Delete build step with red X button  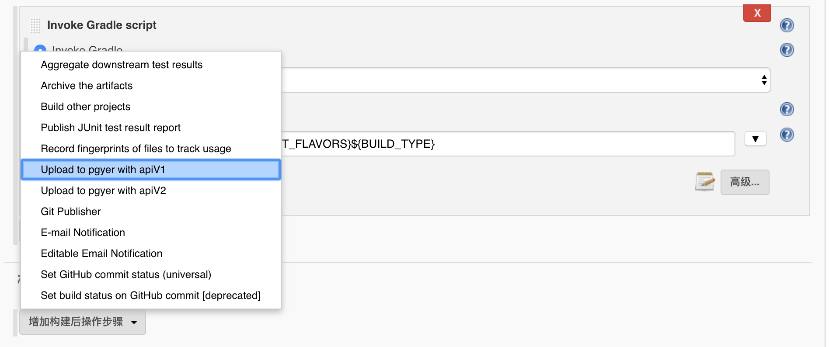(757, 13)
